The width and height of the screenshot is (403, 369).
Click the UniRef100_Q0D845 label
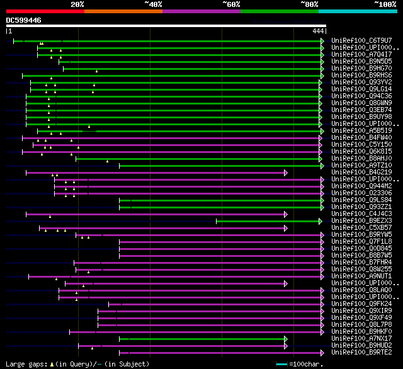click(361, 249)
